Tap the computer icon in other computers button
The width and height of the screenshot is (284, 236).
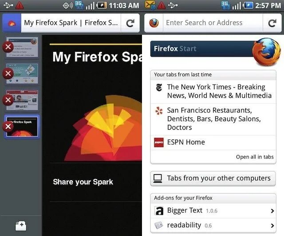(x=158, y=178)
